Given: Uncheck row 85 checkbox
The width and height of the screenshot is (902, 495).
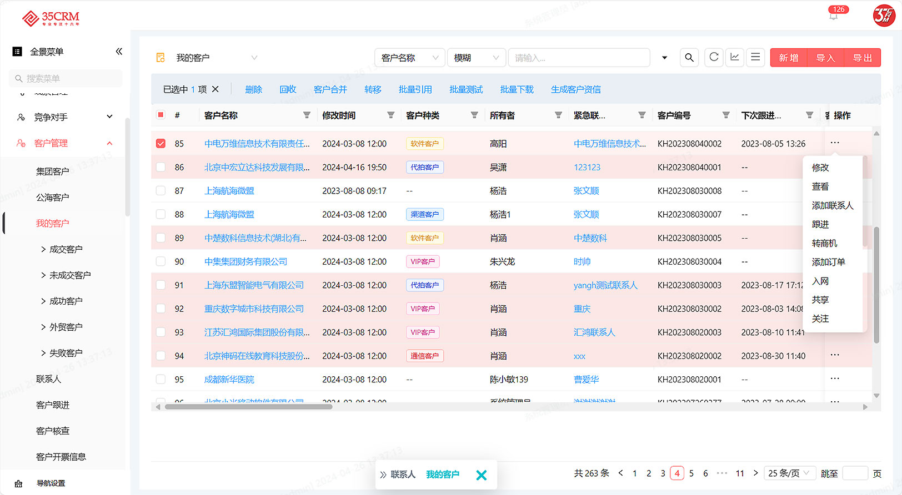Looking at the screenshot, I should (161, 143).
